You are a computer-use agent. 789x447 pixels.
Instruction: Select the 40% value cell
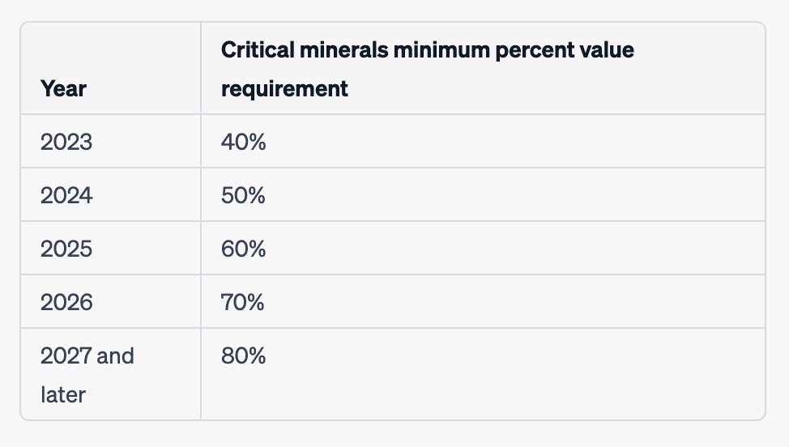point(243,142)
